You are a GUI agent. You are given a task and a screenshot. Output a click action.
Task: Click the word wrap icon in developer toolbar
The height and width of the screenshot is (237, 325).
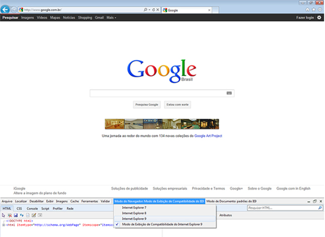pos(40,215)
